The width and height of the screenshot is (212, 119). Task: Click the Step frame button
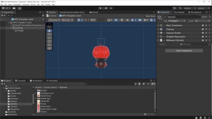coord(111,8)
